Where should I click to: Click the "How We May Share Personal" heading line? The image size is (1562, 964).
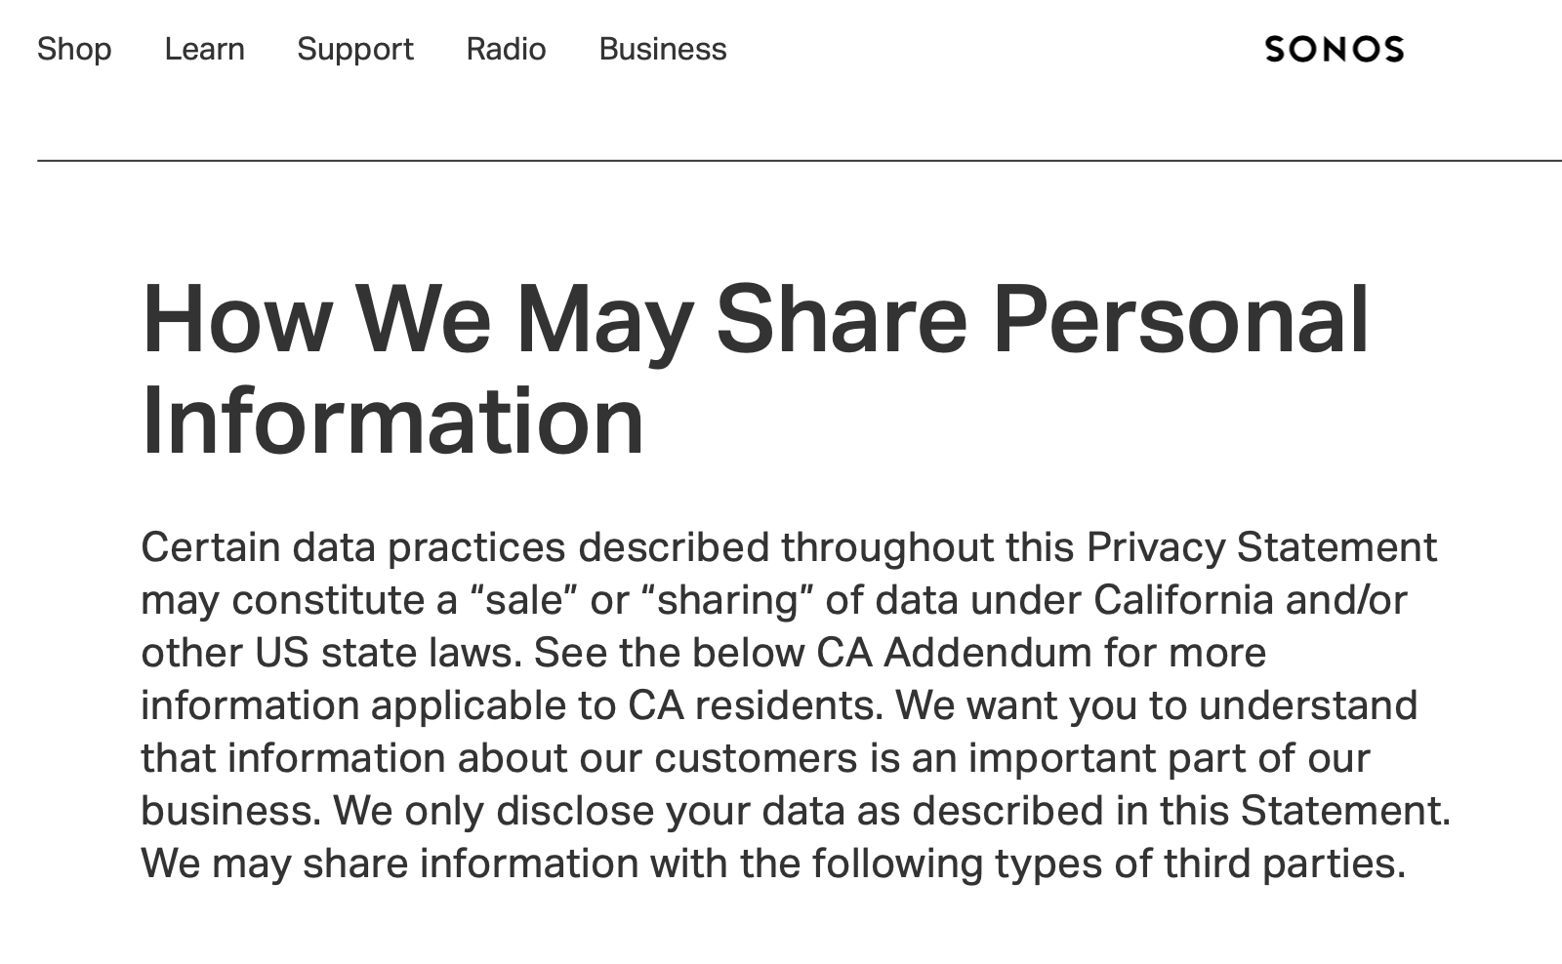pyautogui.click(x=755, y=319)
